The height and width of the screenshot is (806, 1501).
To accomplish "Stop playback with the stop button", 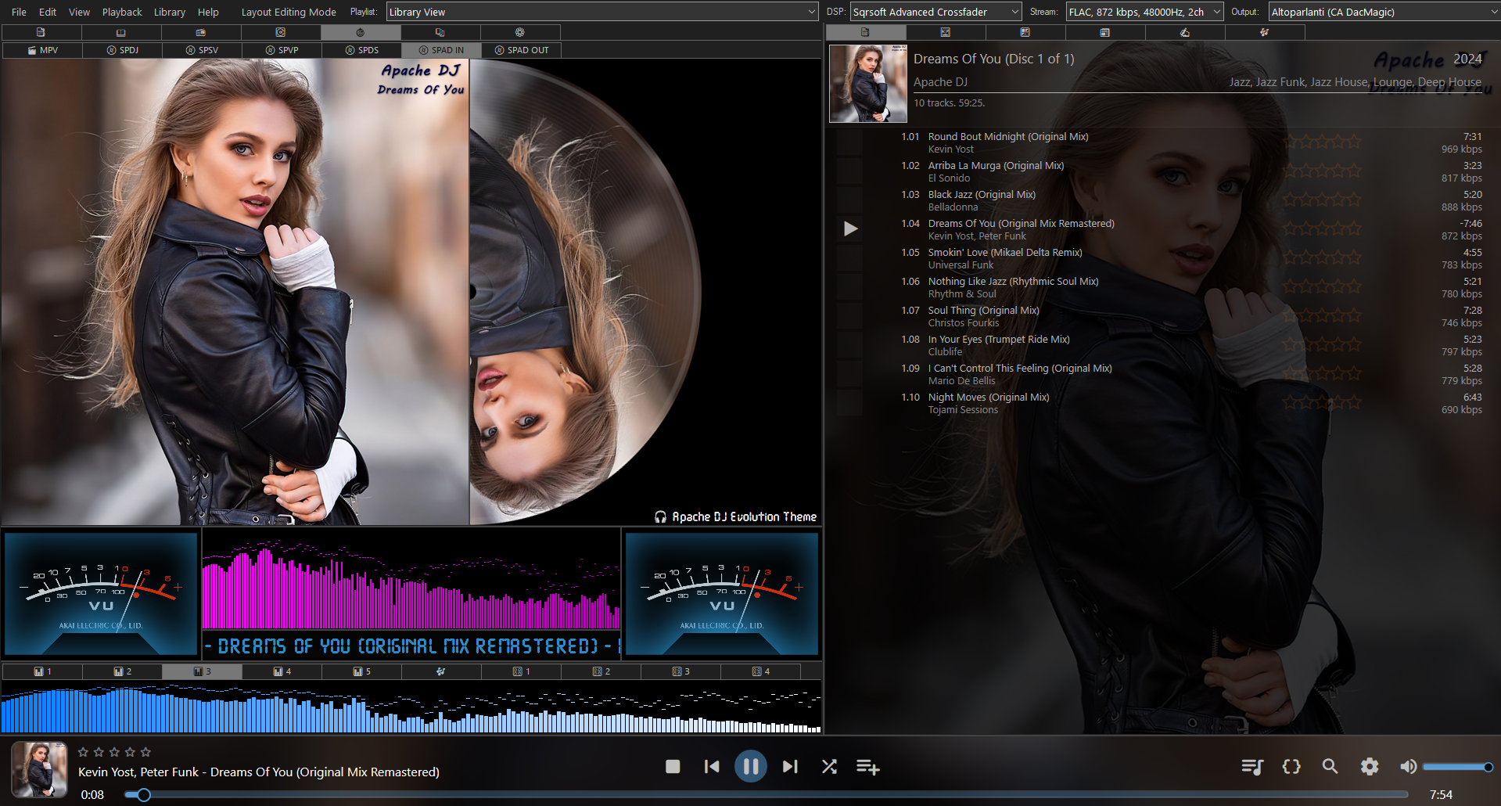I will (x=673, y=767).
